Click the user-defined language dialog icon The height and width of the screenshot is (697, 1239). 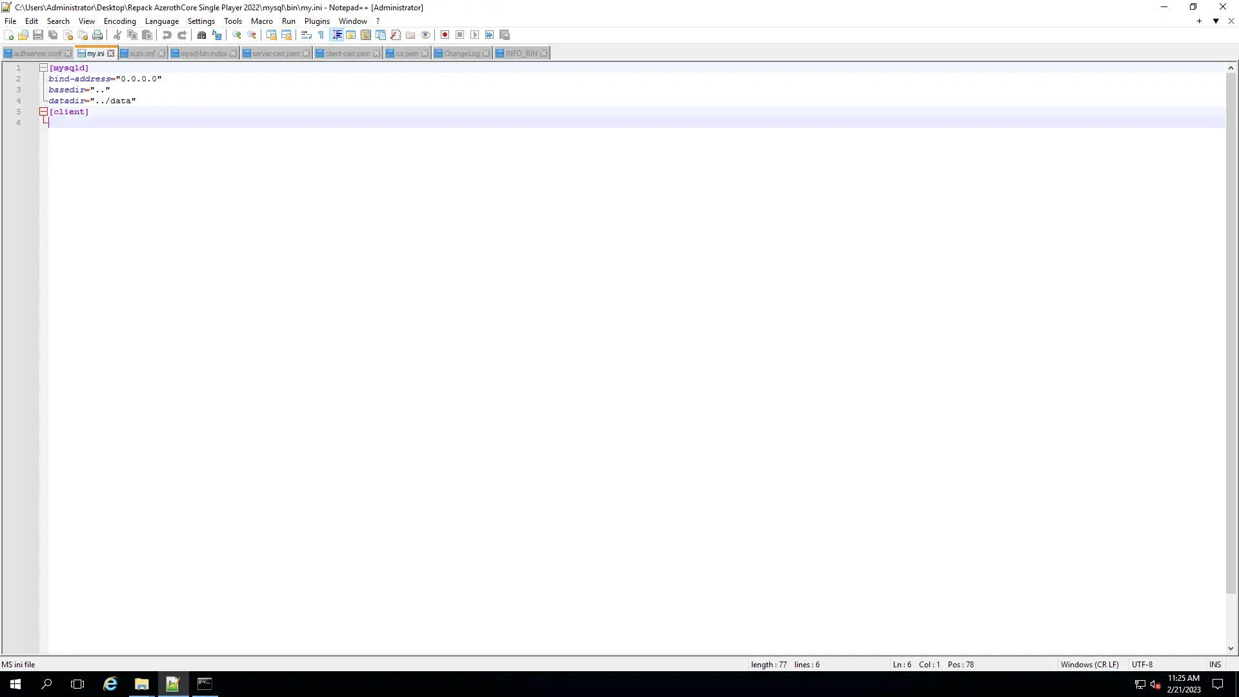pos(351,35)
